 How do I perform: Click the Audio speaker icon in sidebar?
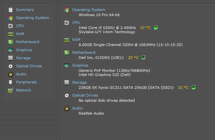(x=11, y=74)
